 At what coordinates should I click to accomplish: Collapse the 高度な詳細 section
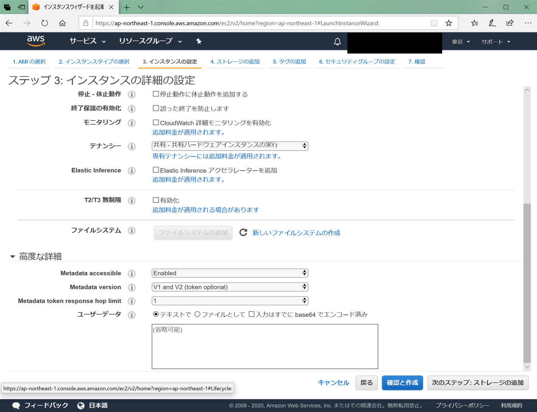pos(12,257)
